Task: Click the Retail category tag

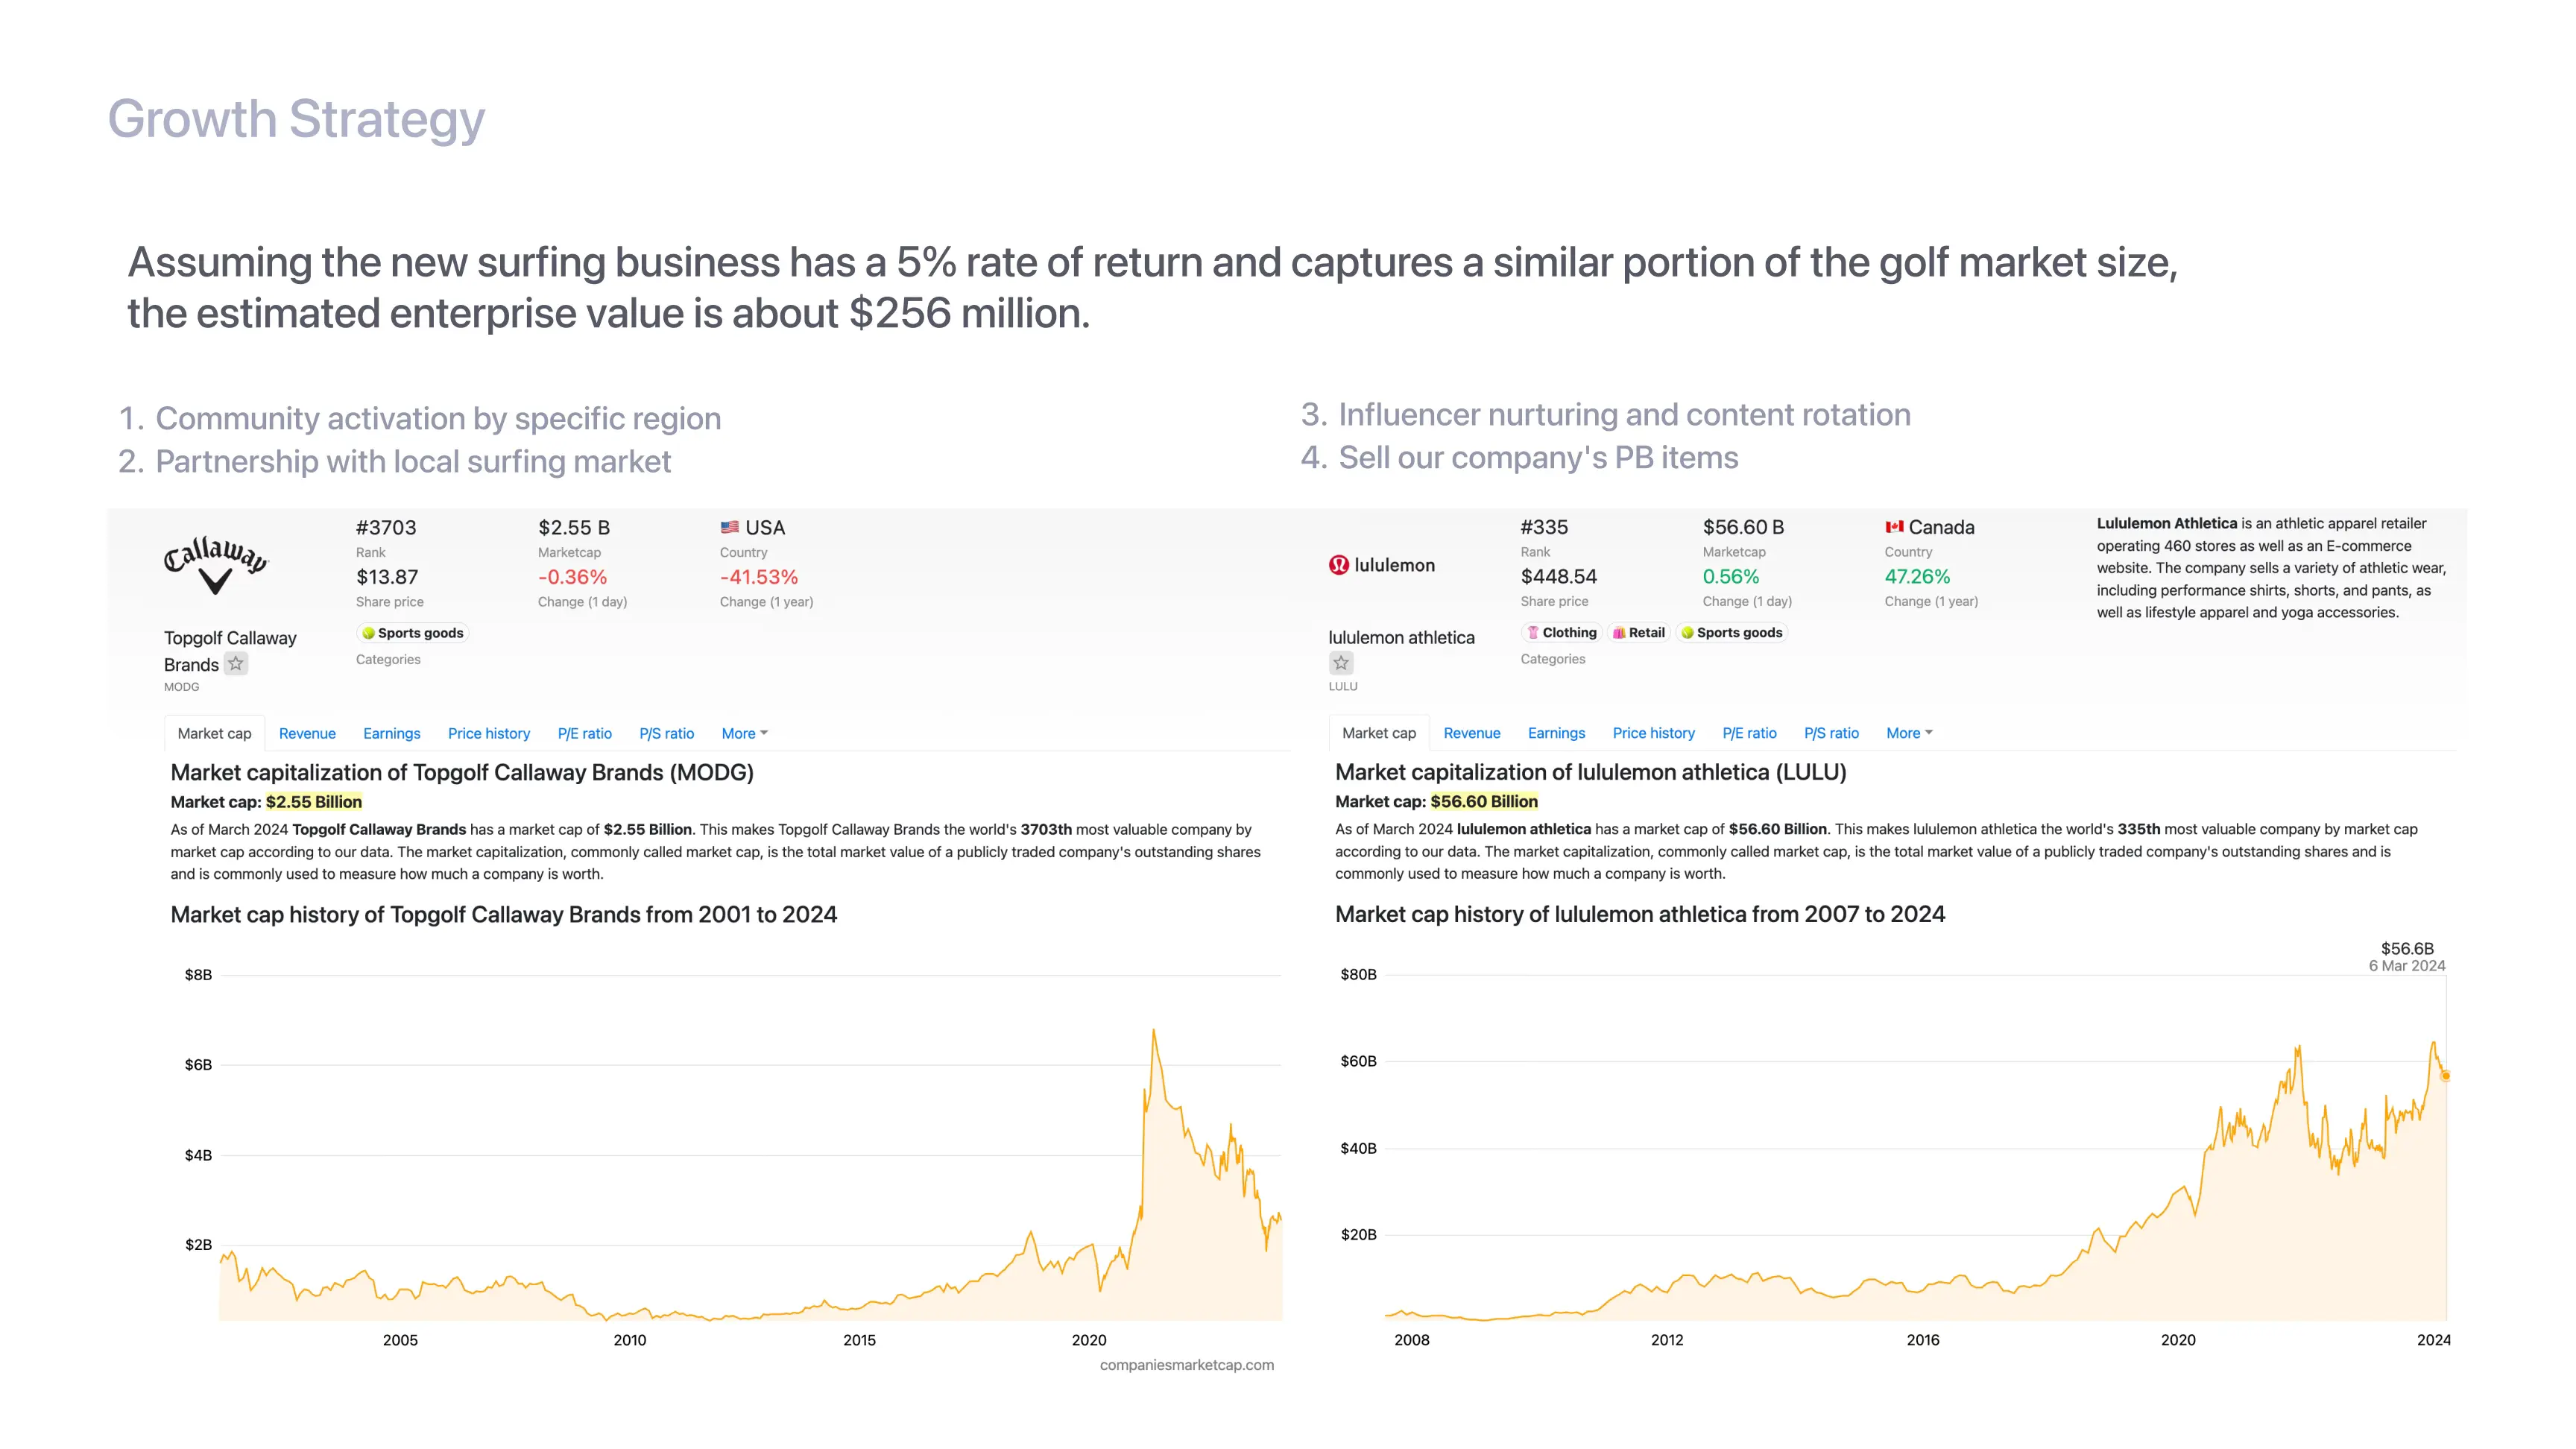Action: [1639, 632]
